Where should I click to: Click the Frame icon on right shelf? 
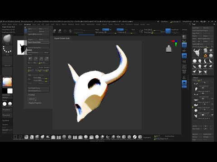tap(184, 67)
